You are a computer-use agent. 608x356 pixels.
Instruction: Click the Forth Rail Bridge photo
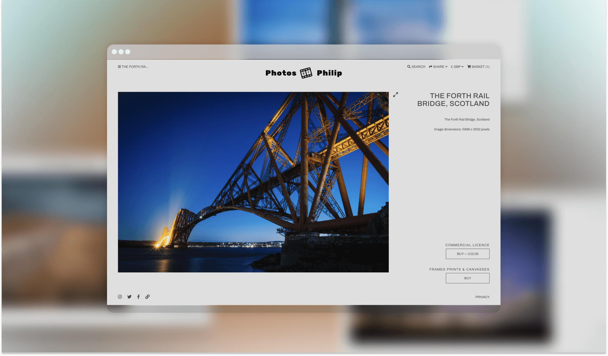[253, 182]
